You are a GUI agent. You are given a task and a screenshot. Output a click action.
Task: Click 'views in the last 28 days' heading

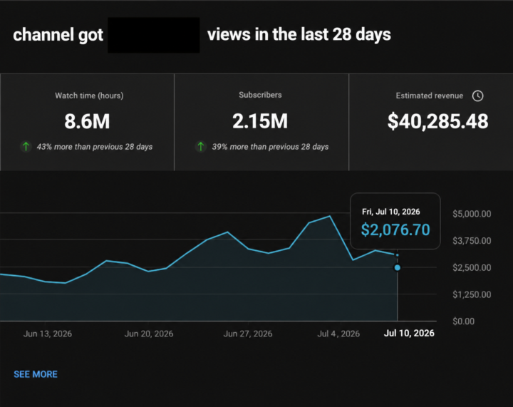pyautogui.click(x=299, y=35)
